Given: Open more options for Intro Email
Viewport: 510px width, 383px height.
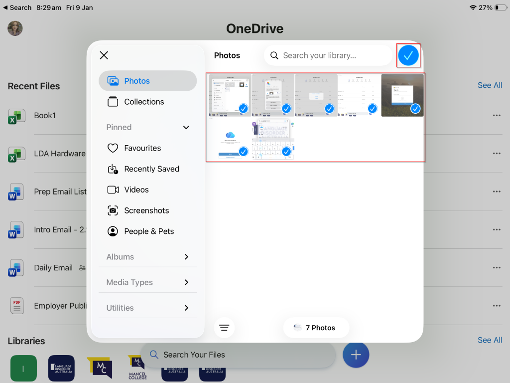Looking at the screenshot, I should [x=497, y=229].
